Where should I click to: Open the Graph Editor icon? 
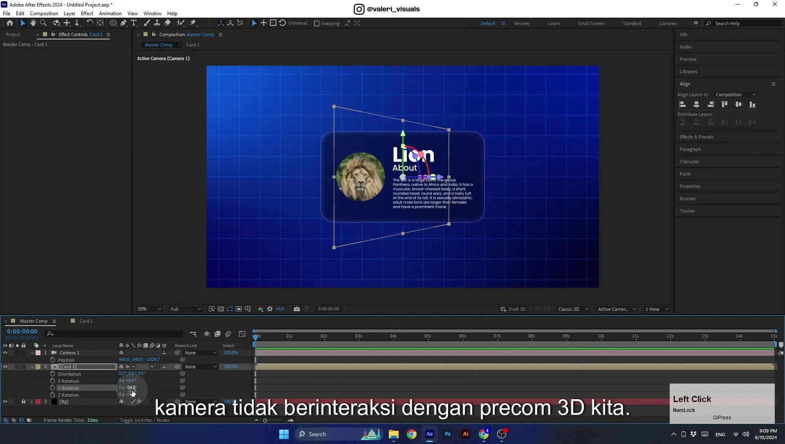tap(242, 334)
